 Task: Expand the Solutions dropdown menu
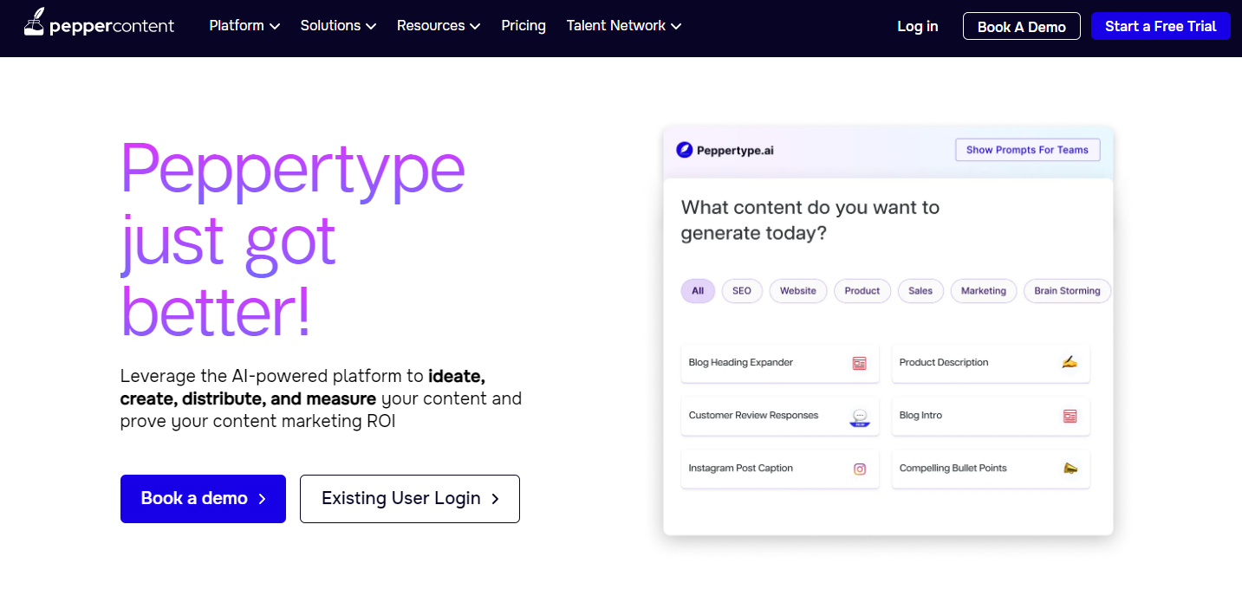pos(338,26)
